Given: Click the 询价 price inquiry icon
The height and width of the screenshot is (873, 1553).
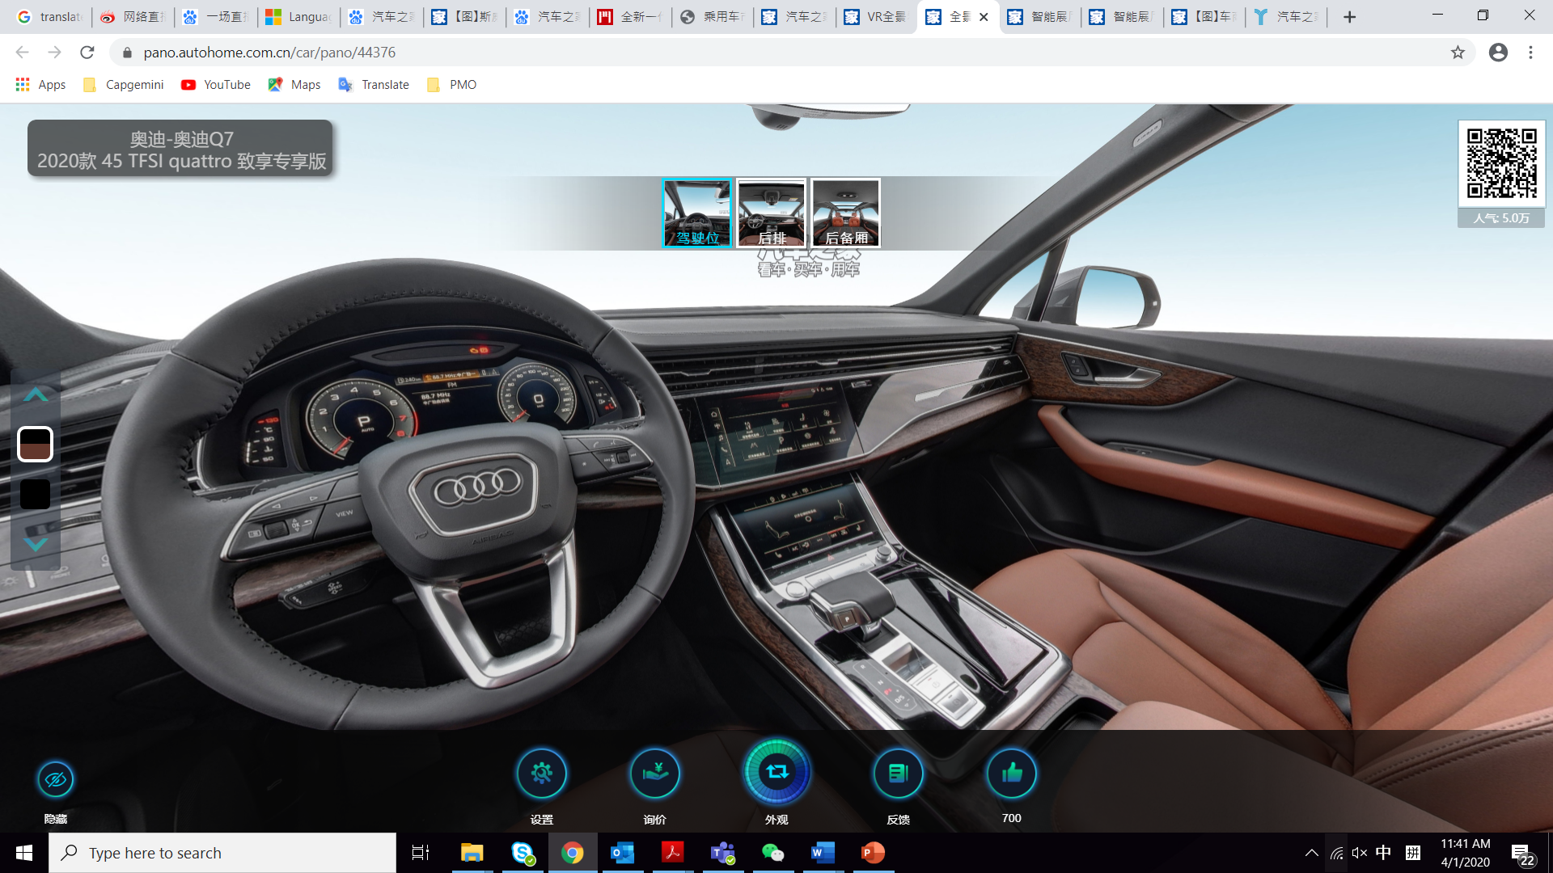Looking at the screenshot, I should [654, 774].
